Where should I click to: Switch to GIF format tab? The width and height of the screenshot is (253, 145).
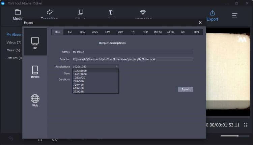(183, 32)
